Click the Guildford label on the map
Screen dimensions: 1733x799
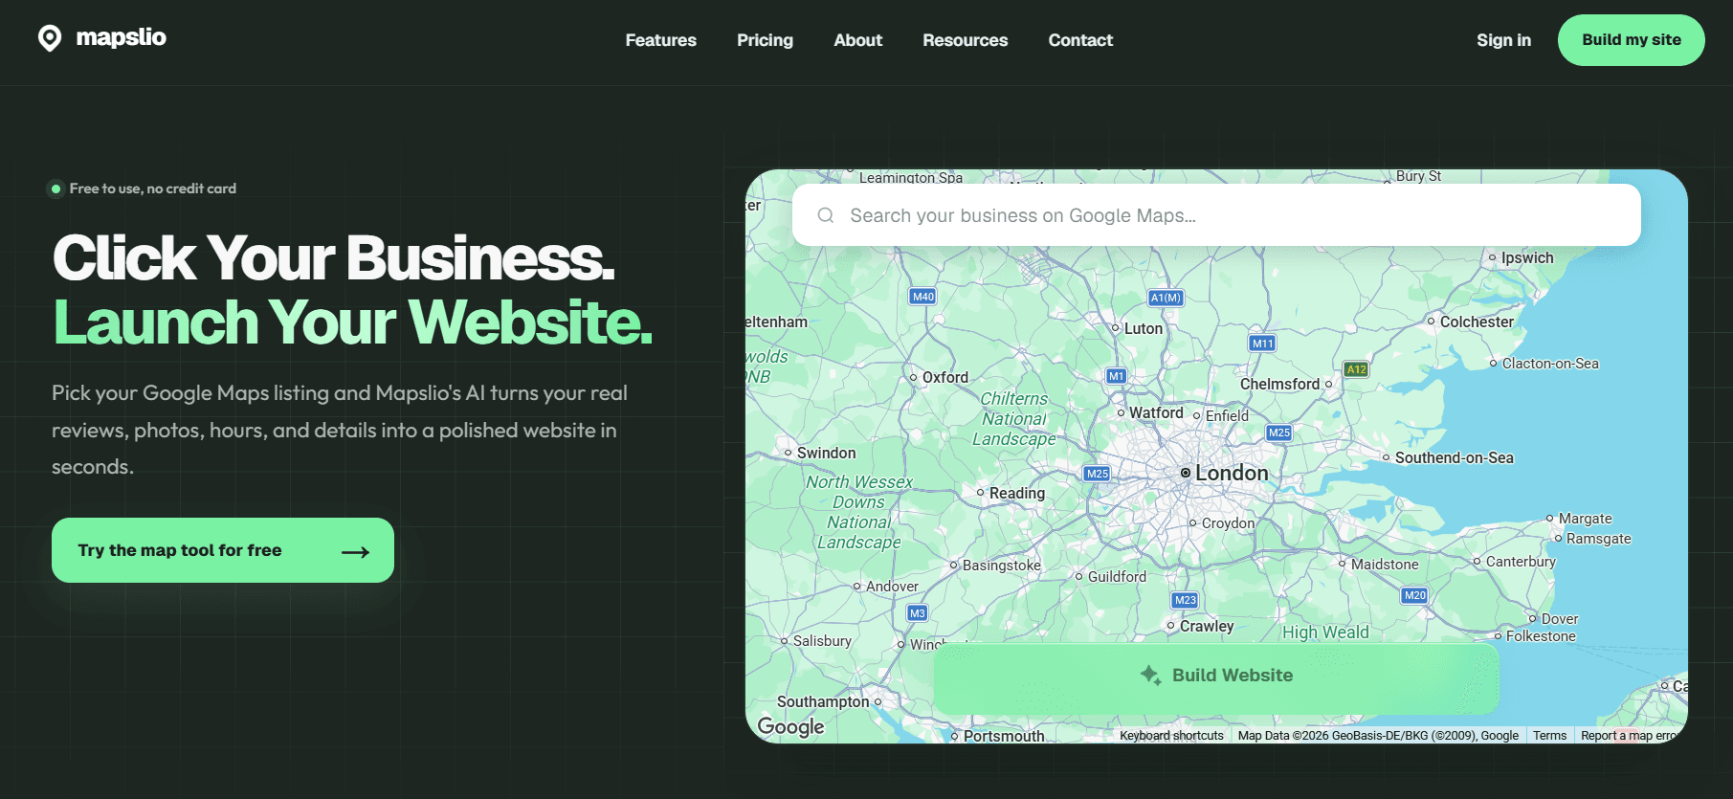pyautogui.click(x=1117, y=576)
